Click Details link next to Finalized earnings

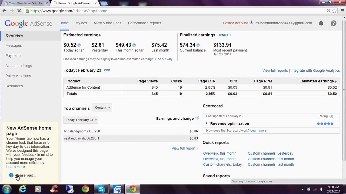pyautogui.click(x=224, y=35)
